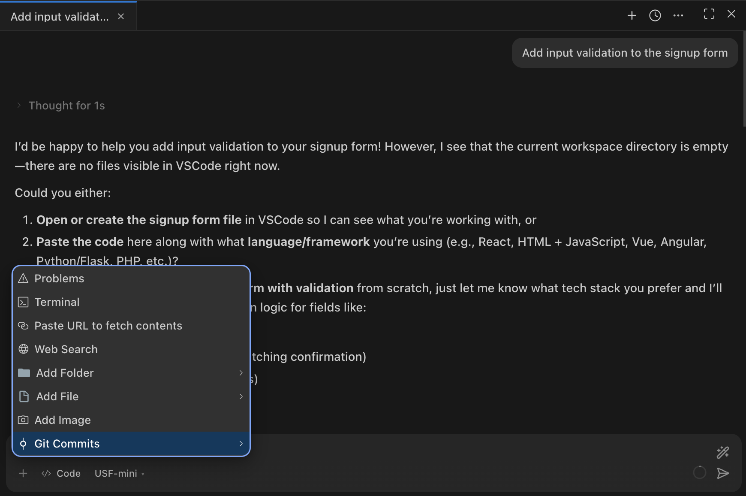This screenshot has width=746, height=496.
Task: Open the Code mode selector
Action: tap(61, 473)
